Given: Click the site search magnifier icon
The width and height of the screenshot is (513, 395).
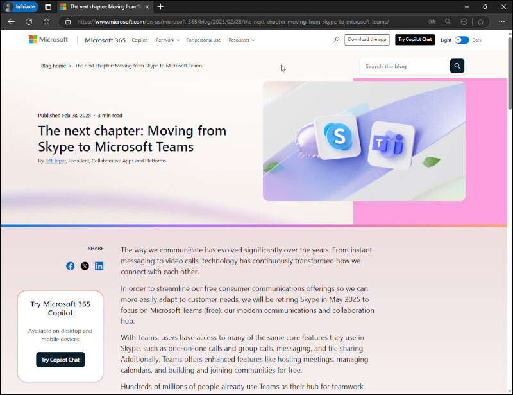Looking at the screenshot, I should pyautogui.click(x=336, y=40).
